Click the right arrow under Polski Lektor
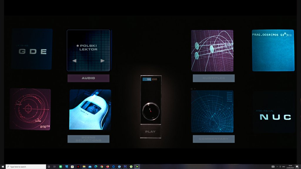 pyautogui.click(x=103, y=61)
